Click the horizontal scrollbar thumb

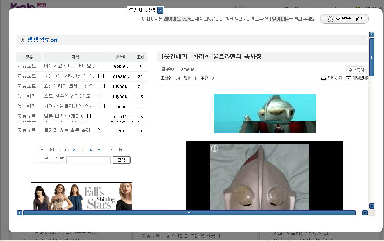tap(189, 213)
